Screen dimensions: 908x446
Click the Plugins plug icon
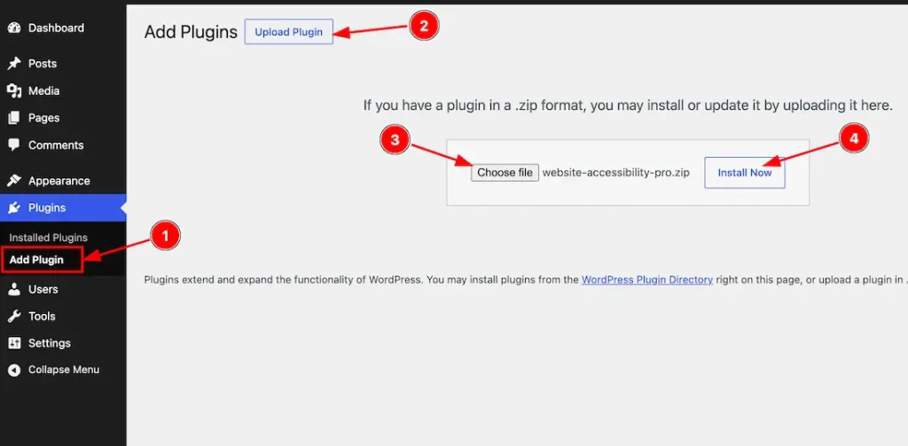pos(14,208)
